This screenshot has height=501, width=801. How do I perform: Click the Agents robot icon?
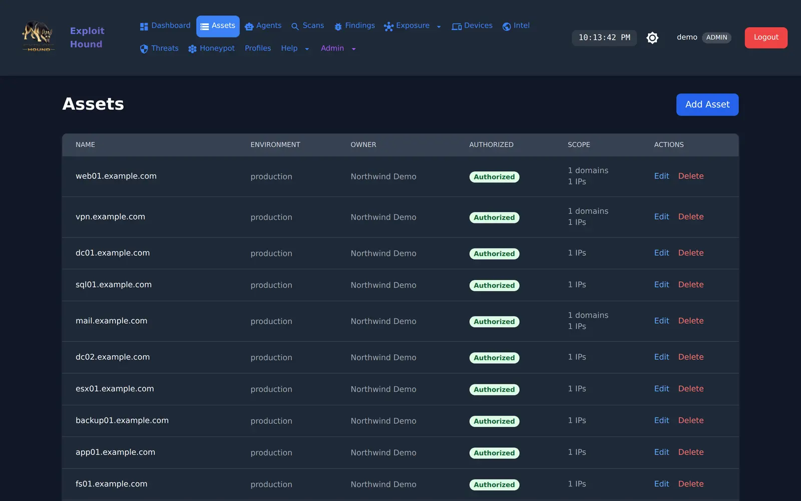tap(249, 27)
